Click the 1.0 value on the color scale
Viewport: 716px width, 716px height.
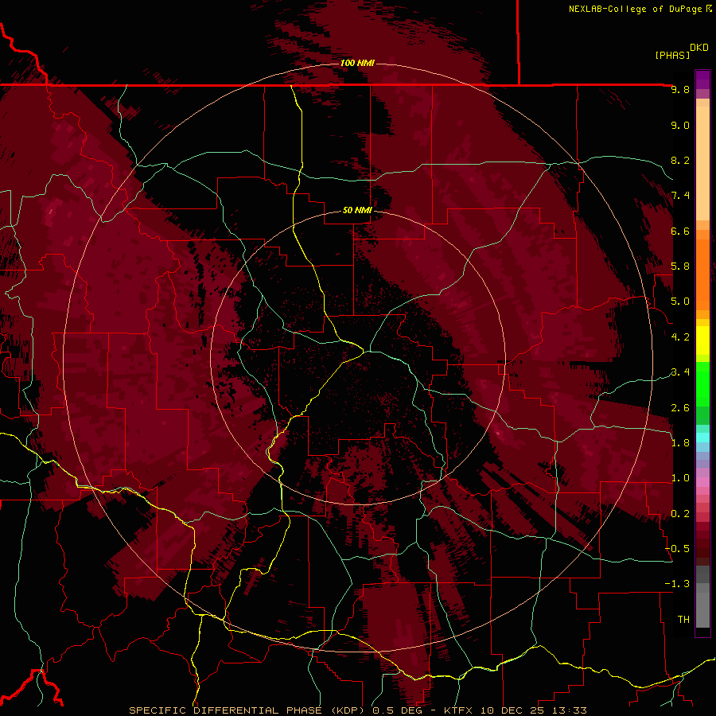pos(680,478)
